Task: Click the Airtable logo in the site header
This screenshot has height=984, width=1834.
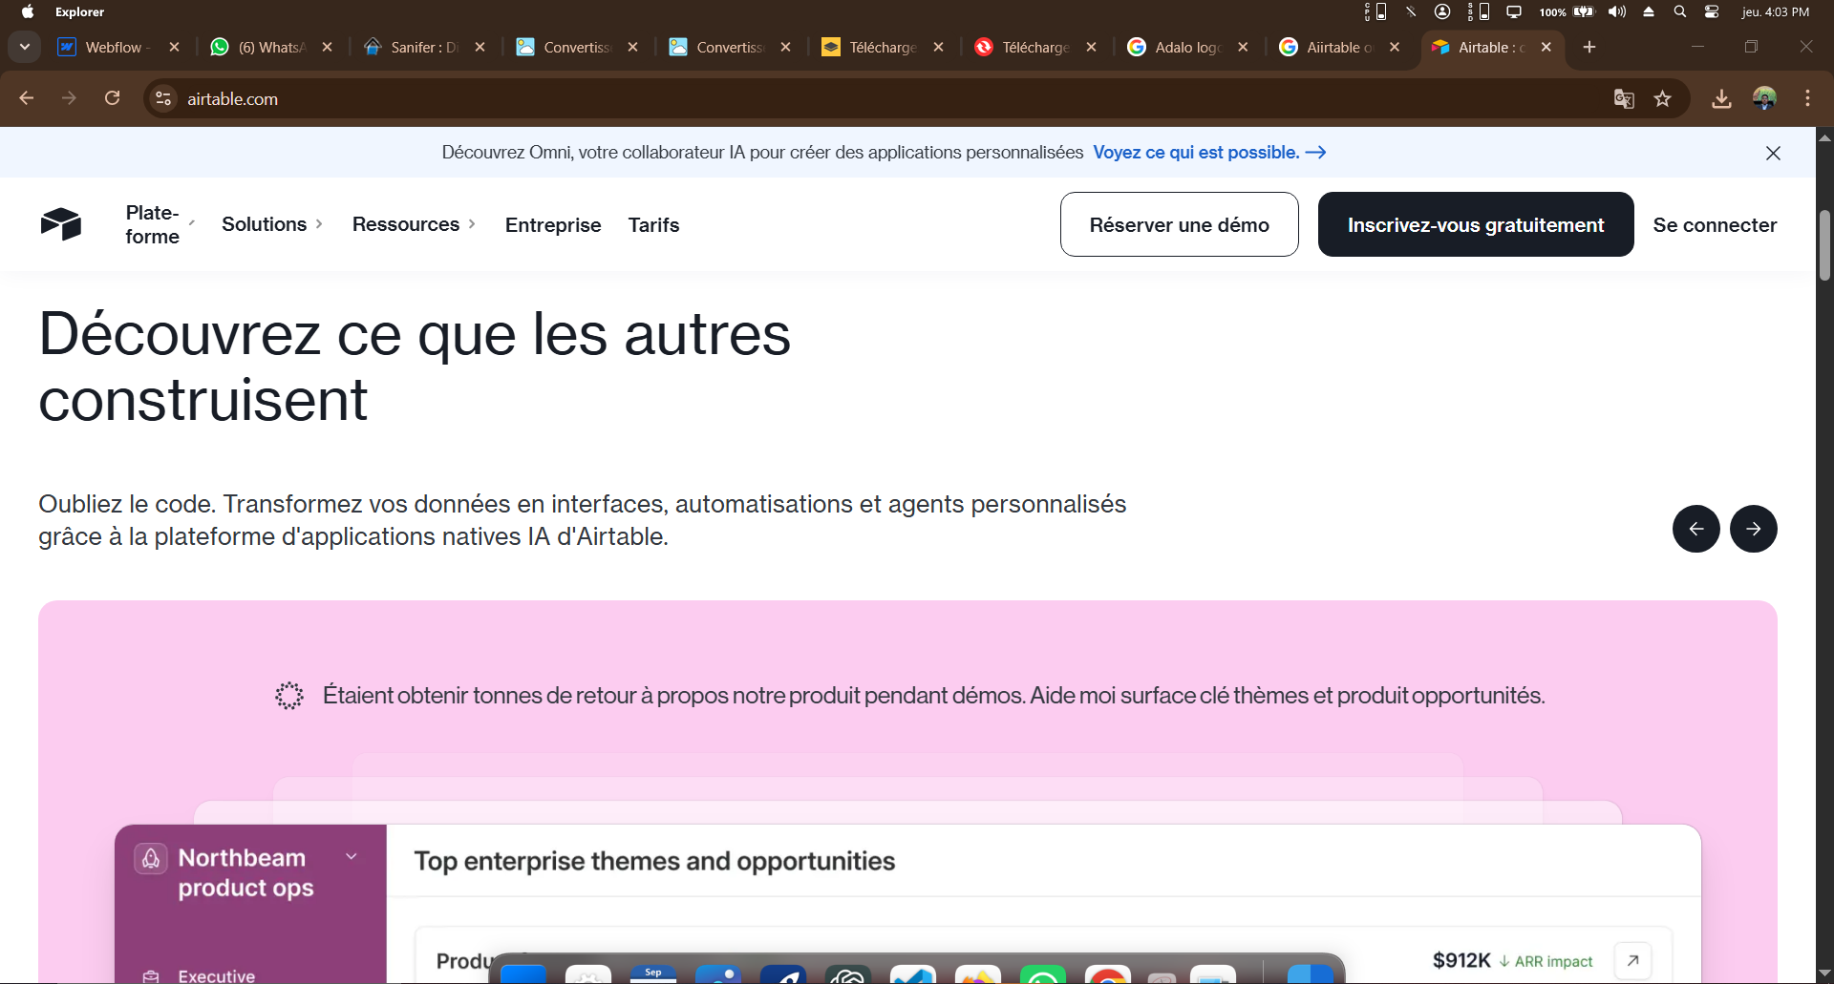Action: (x=61, y=224)
